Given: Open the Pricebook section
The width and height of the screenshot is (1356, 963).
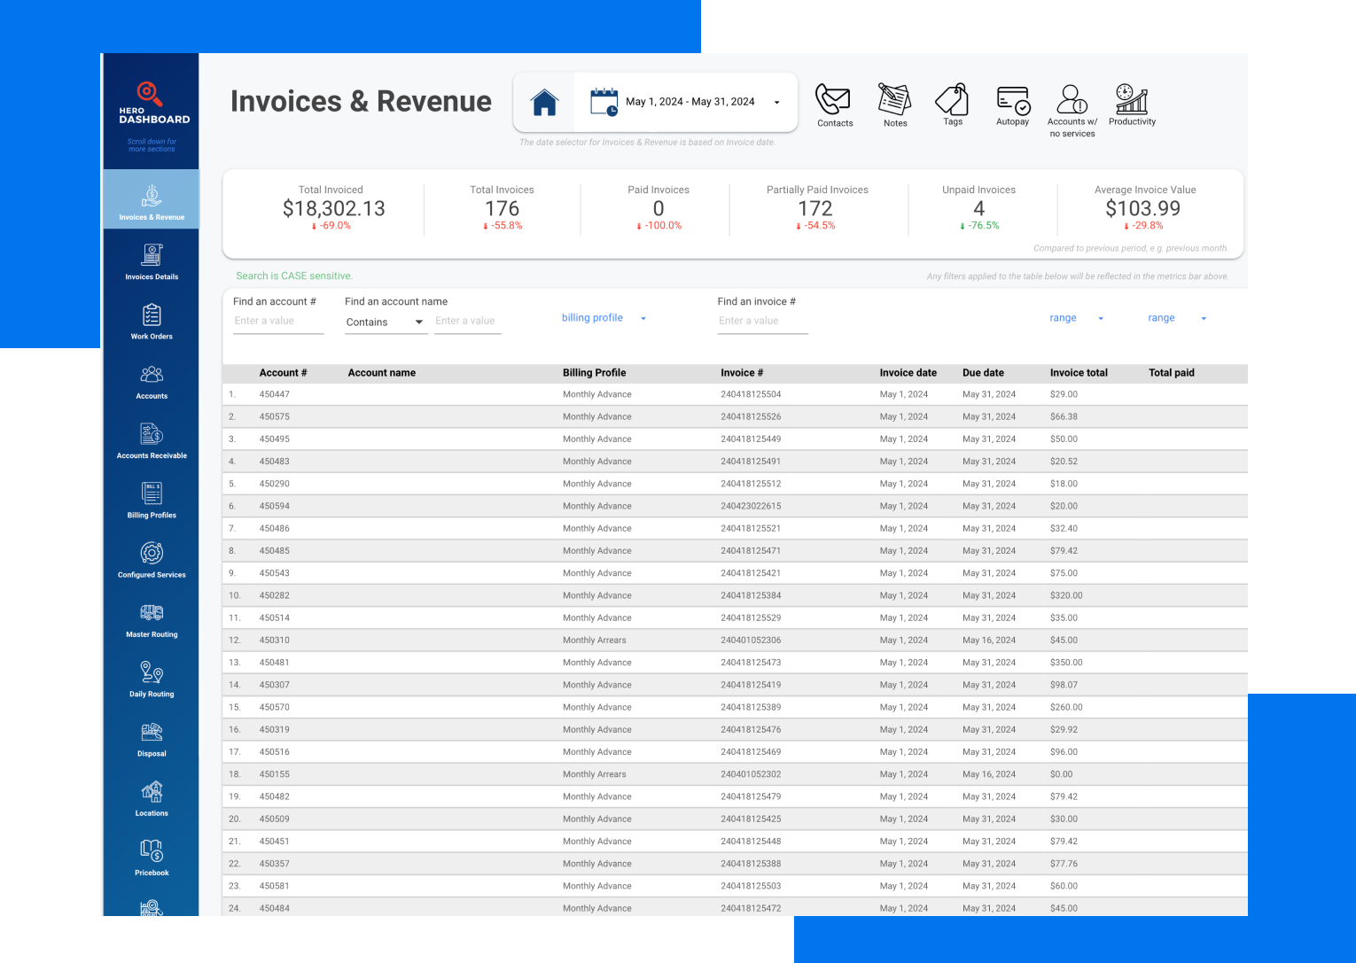Looking at the screenshot, I should click(x=152, y=857).
